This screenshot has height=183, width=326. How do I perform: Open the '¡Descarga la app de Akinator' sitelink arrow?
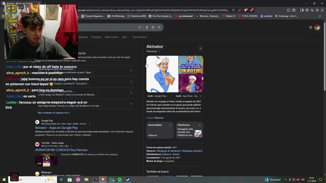click(x=131, y=70)
